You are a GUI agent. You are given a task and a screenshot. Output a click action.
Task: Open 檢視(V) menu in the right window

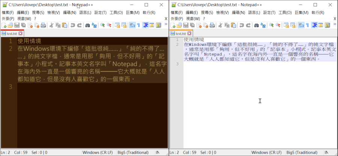(223, 12)
